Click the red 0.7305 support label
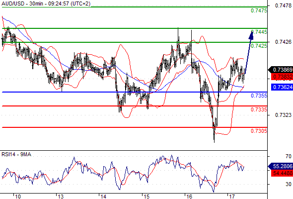This screenshot has height=199, width=293. coord(259,131)
